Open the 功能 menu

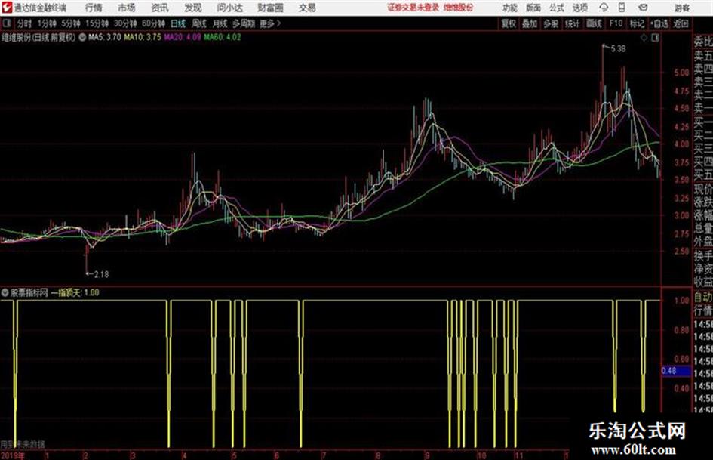[x=510, y=8]
